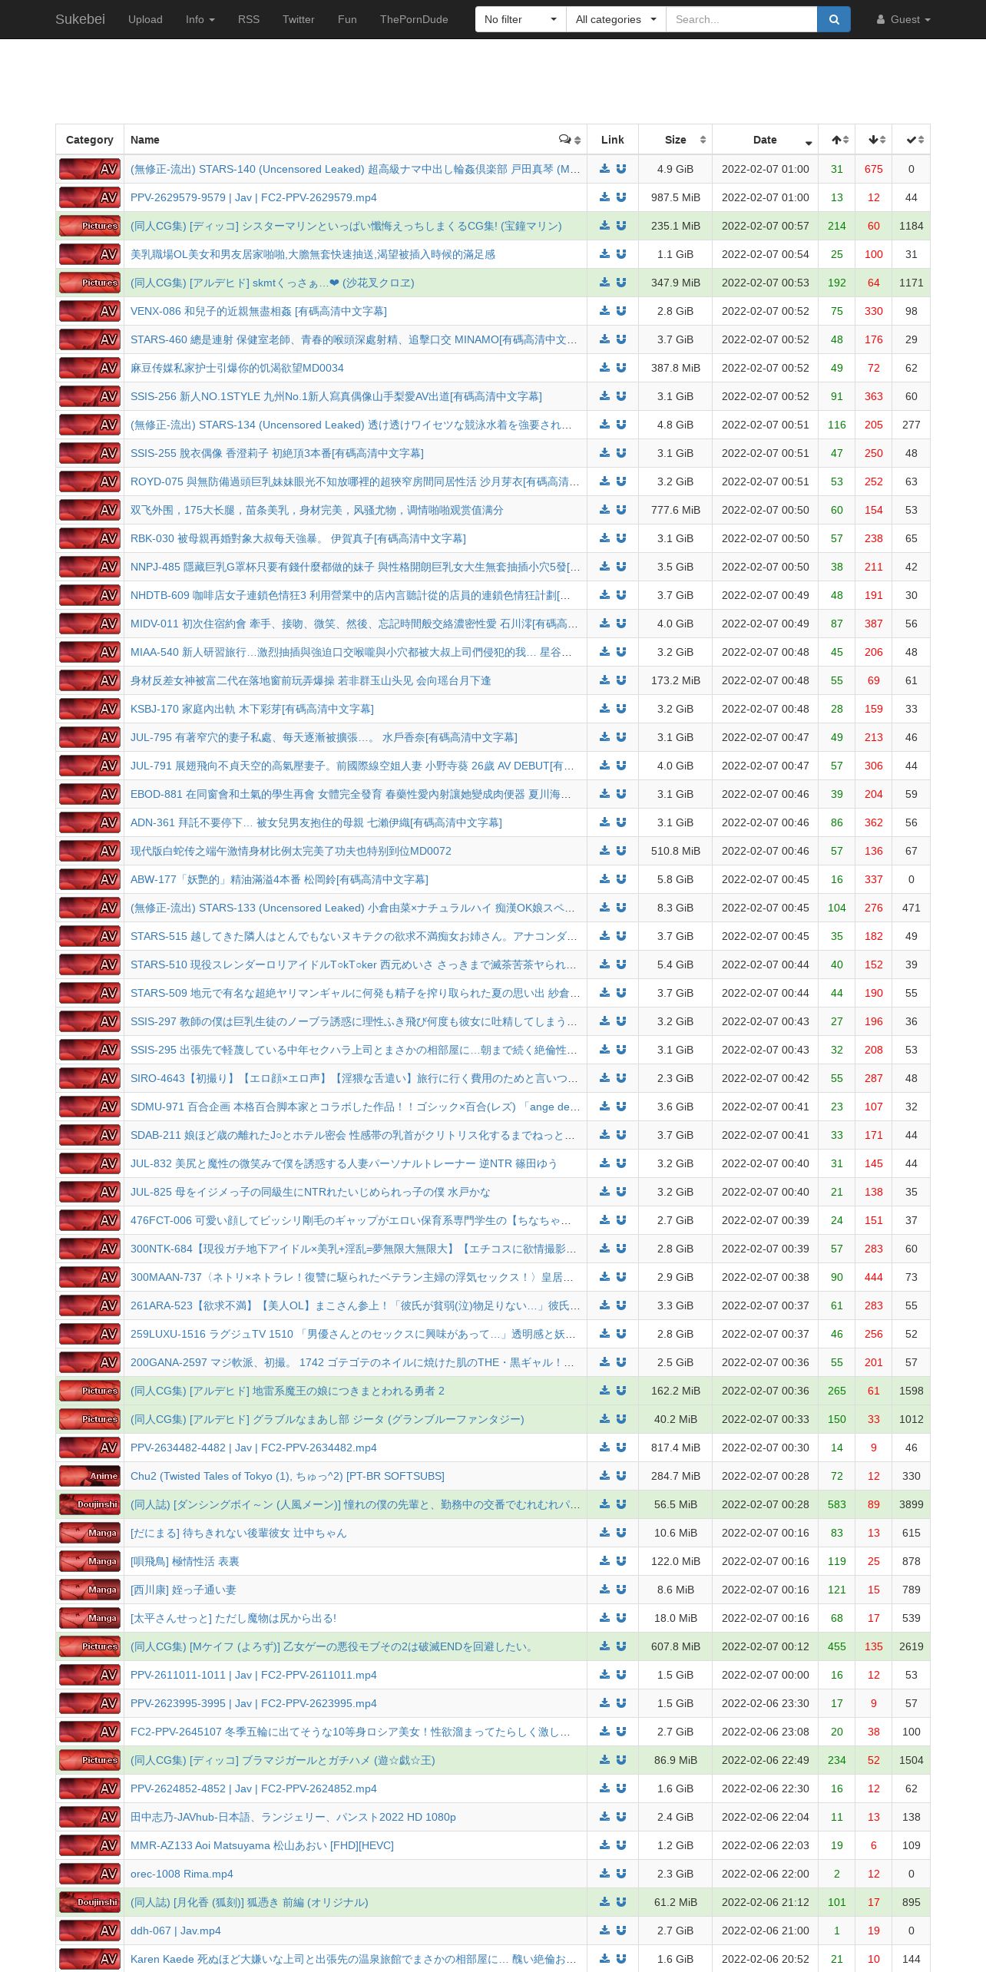Screen dimensions: 986x1972
Task: Download torrent file for KSBJ-170 row
Action: (x=605, y=709)
